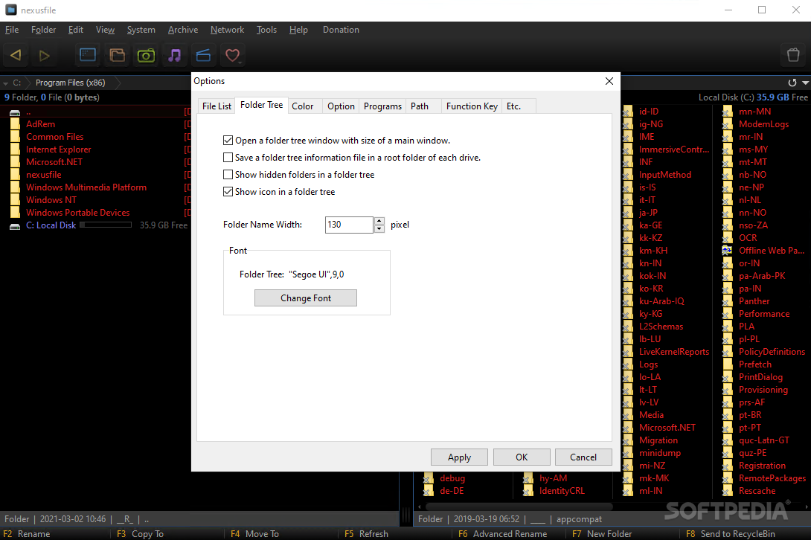Image resolution: width=811 pixels, height=540 pixels.
Task: Open the Donation menu
Action: pyautogui.click(x=341, y=30)
